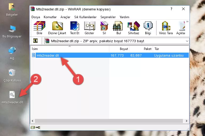Click the Açıklama comment icon
The width and height of the screenshot is (205, 136).
181,28
